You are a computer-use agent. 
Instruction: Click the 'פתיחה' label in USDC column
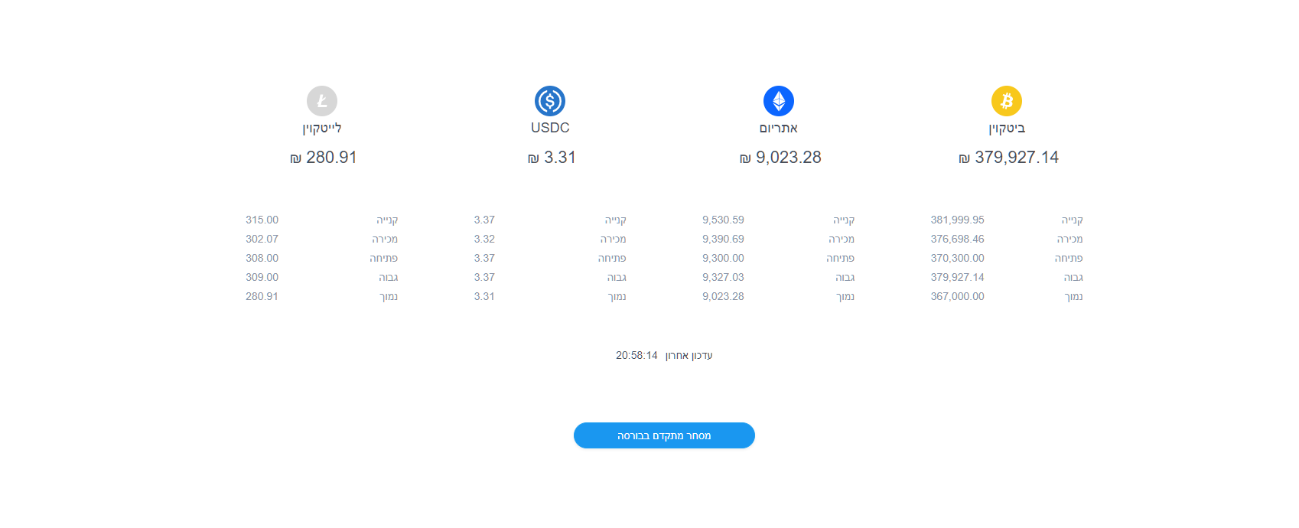click(612, 258)
